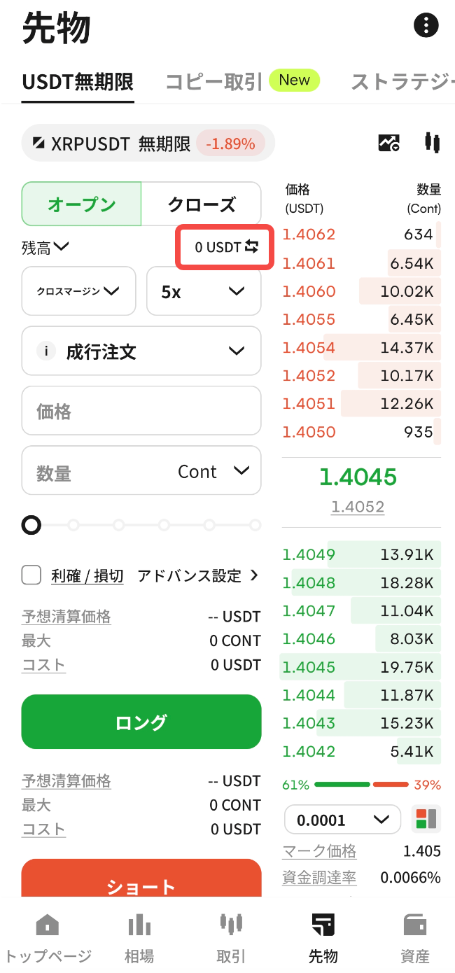Click the XRPUSDT pair swap icon
455x973 pixels.
coord(38,143)
